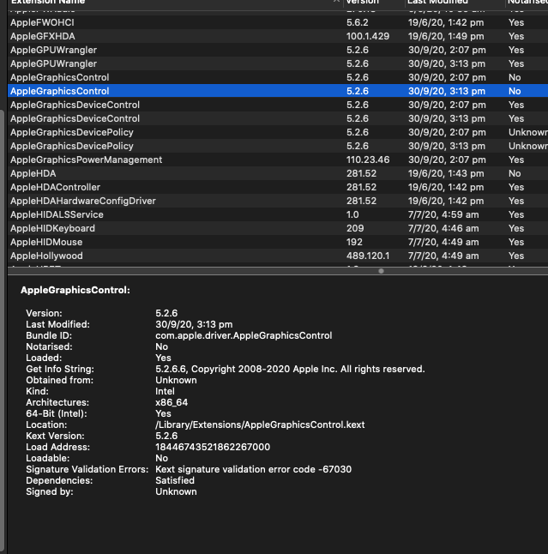Click version cell 489.120.1

point(368,256)
